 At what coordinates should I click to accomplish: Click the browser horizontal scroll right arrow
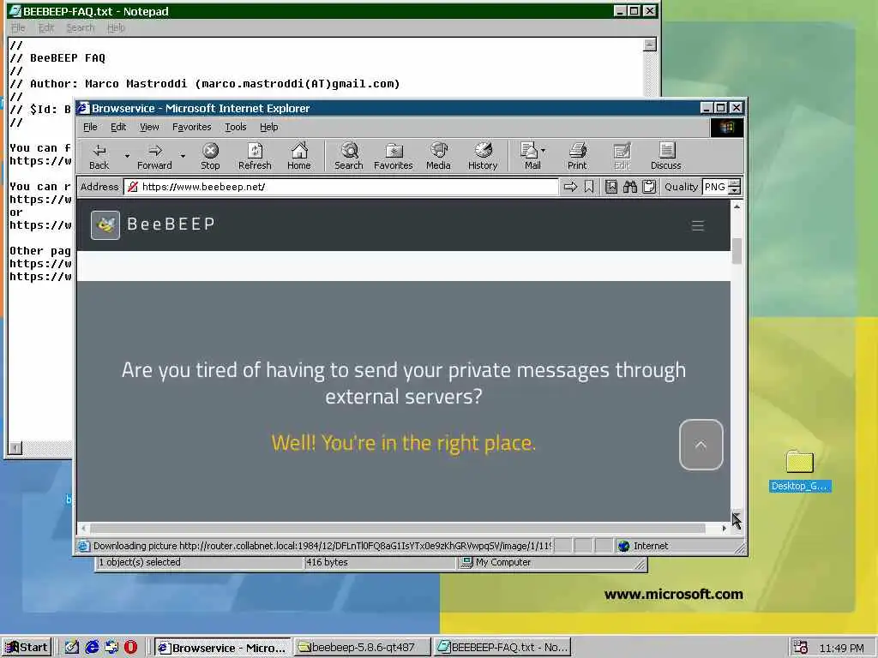coord(724,528)
